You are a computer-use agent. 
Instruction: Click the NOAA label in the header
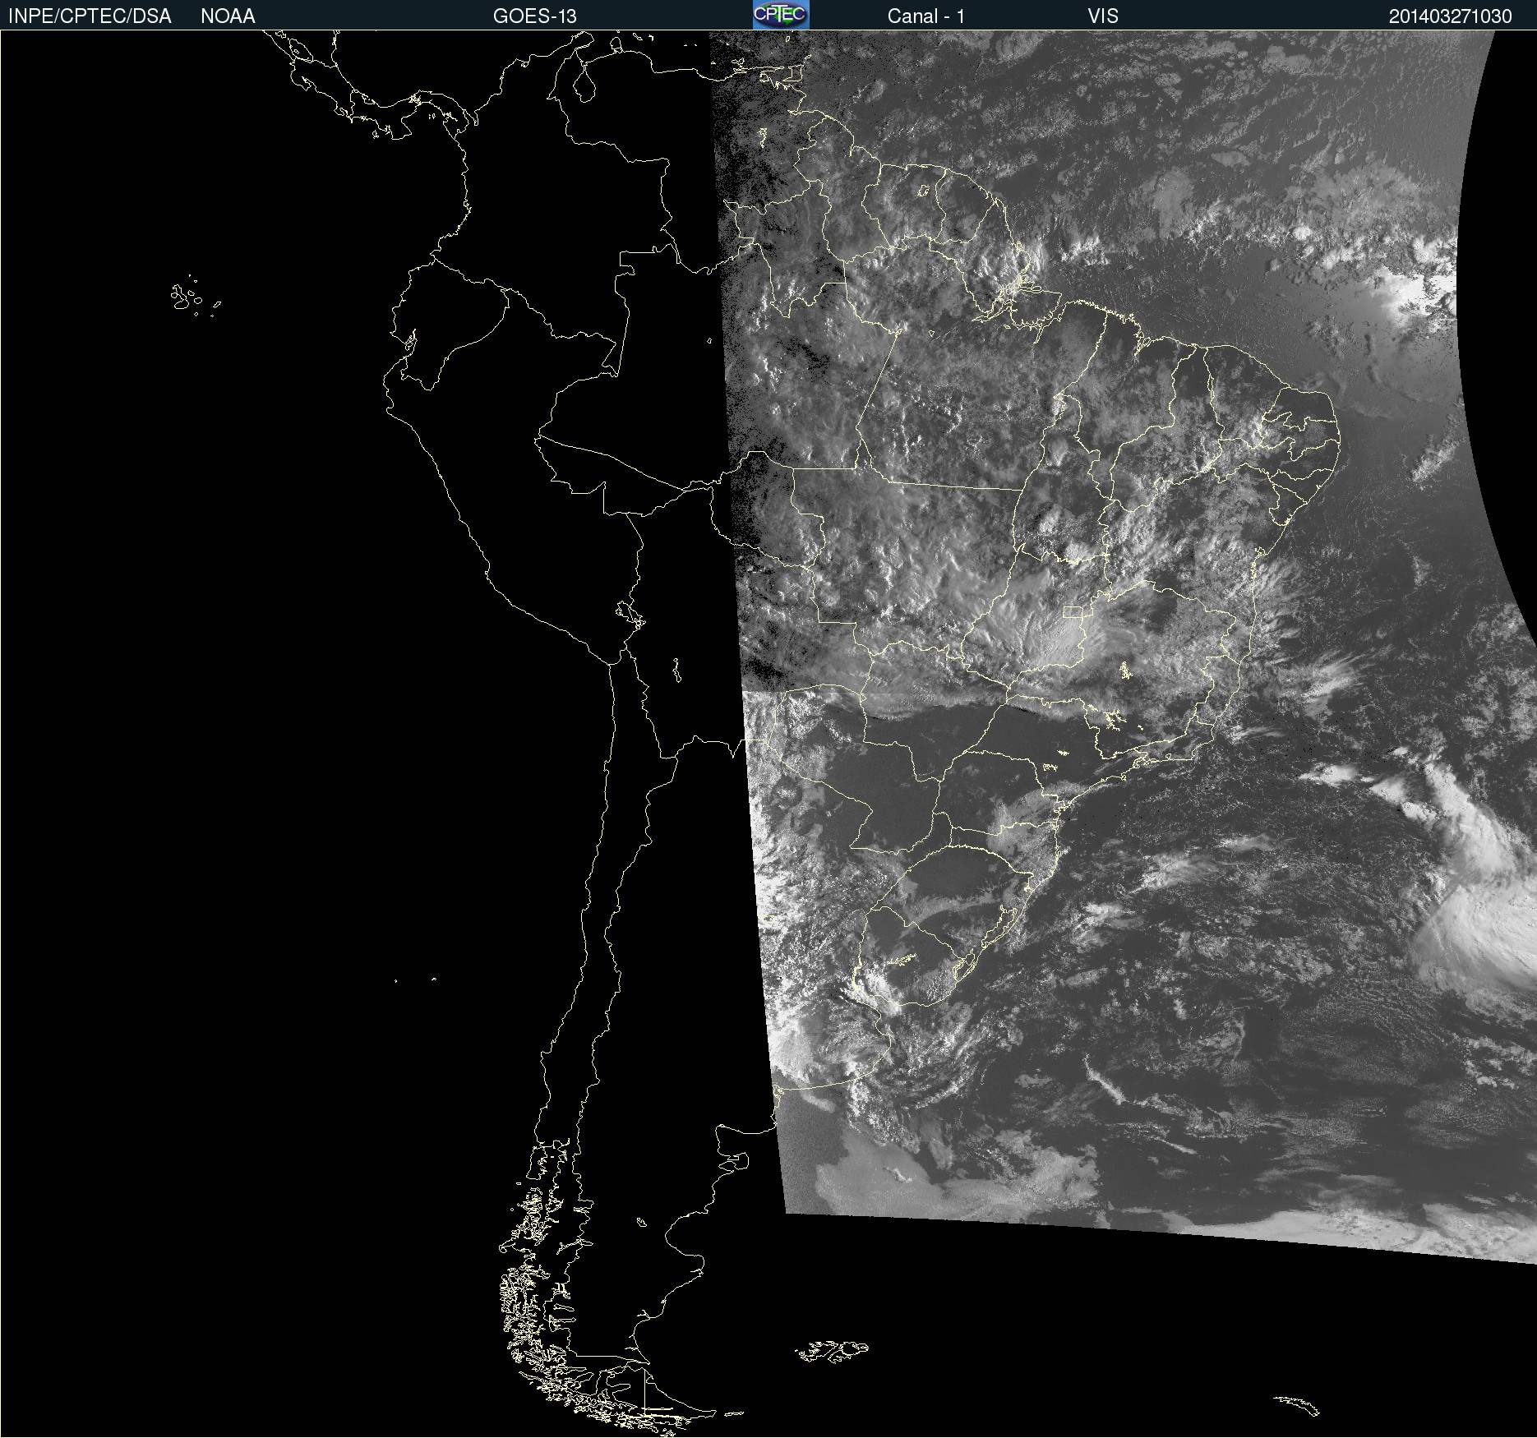(228, 16)
